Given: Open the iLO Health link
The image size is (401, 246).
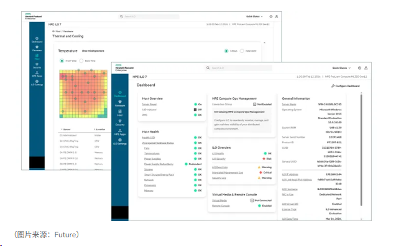Looking at the screenshot, I should [x=218, y=153].
